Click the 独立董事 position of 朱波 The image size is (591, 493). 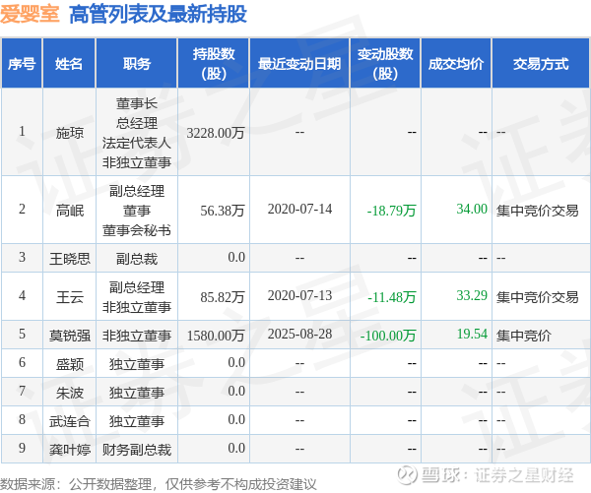pos(137,393)
